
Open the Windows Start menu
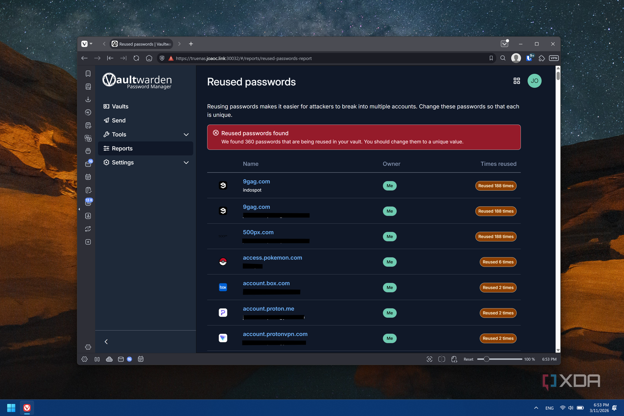(11, 408)
